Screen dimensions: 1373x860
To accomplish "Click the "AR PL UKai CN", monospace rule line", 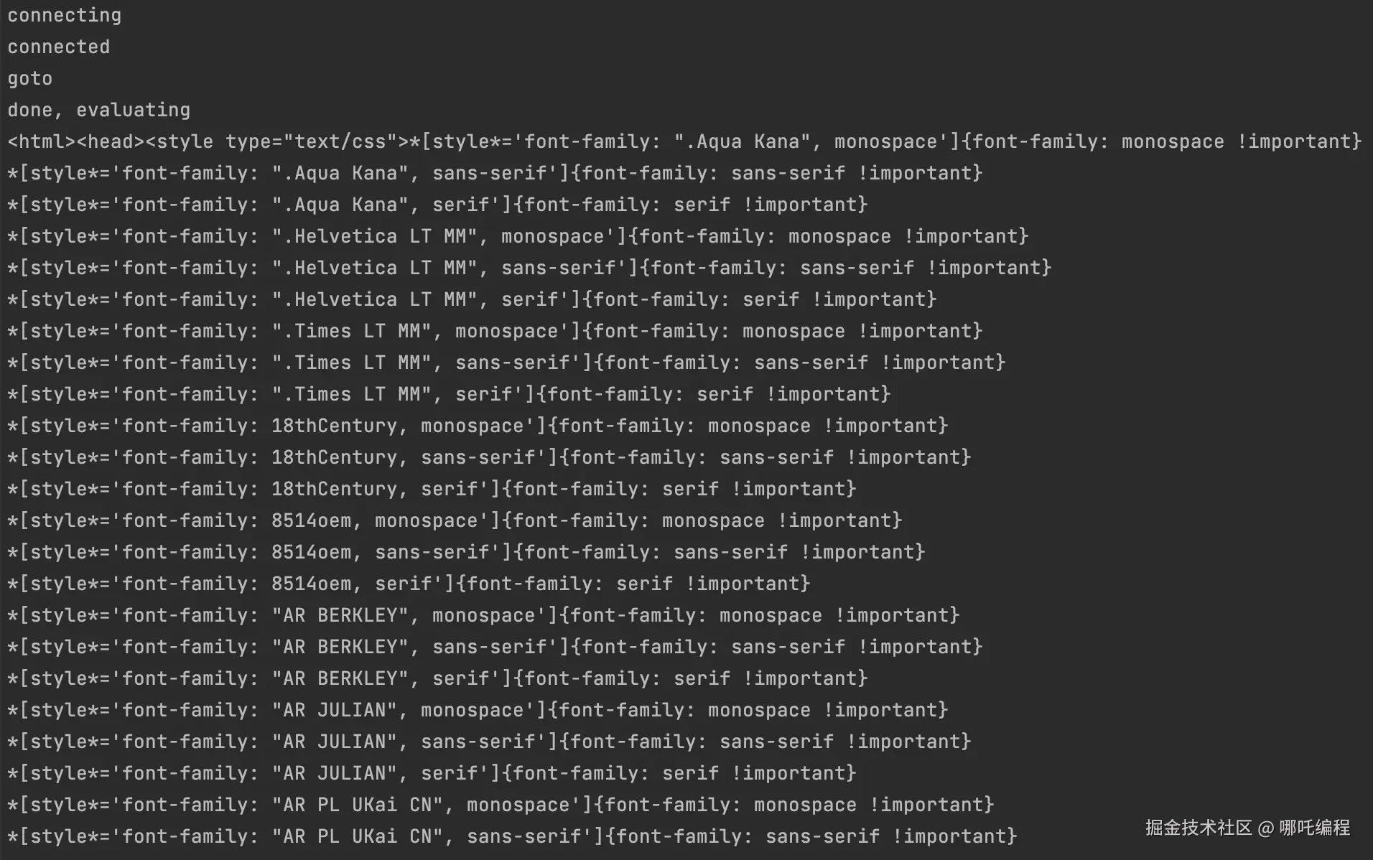I will [x=500, y=805].
